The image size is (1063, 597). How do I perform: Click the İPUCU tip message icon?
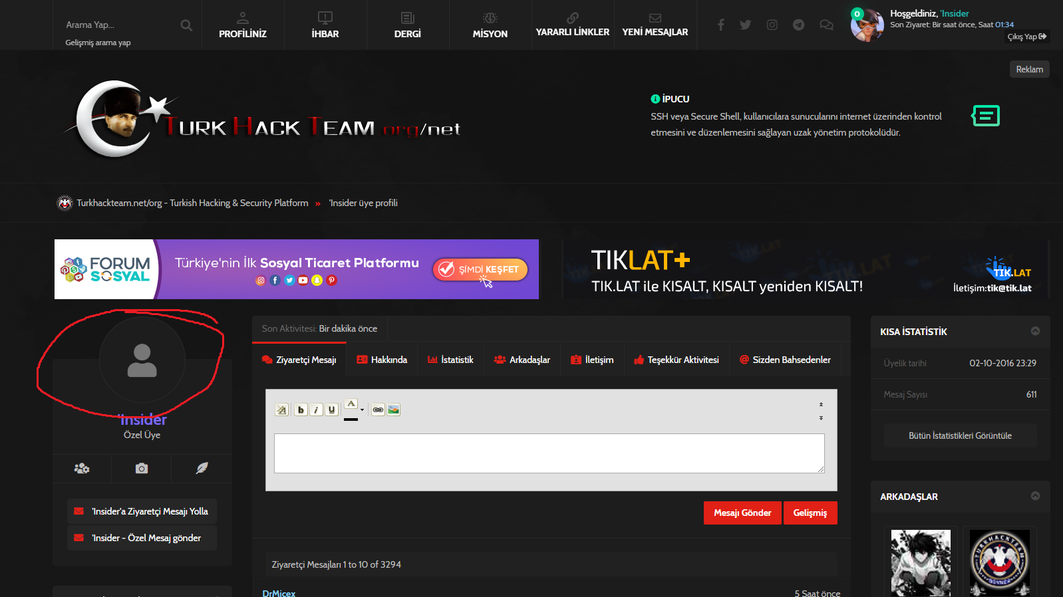(x=986, y=116)
